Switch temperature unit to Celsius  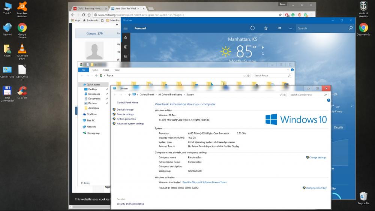pyautogui.click(x=263, y=53)
